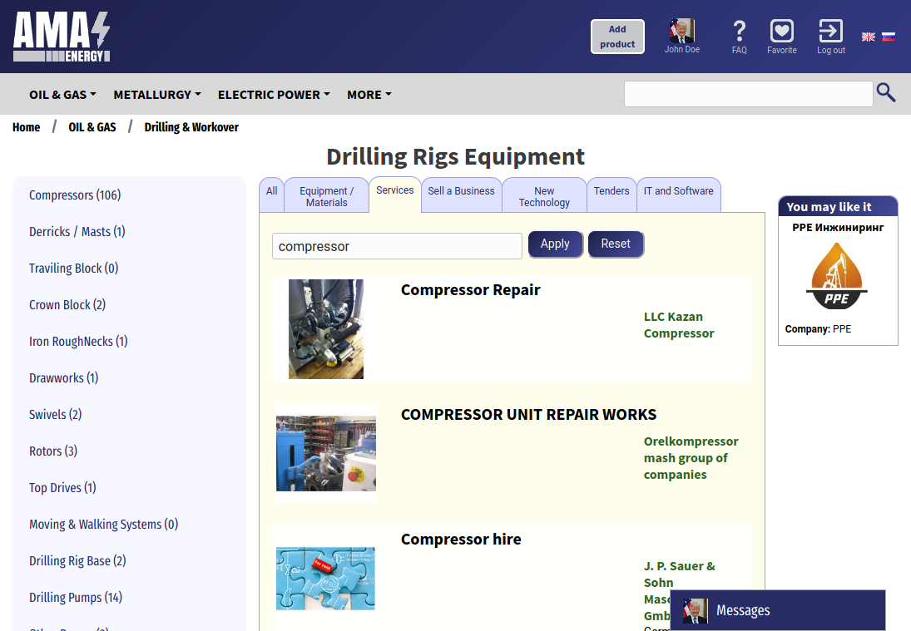
Task: Select the Equipment / Materials tab
Action: (326, 196)
